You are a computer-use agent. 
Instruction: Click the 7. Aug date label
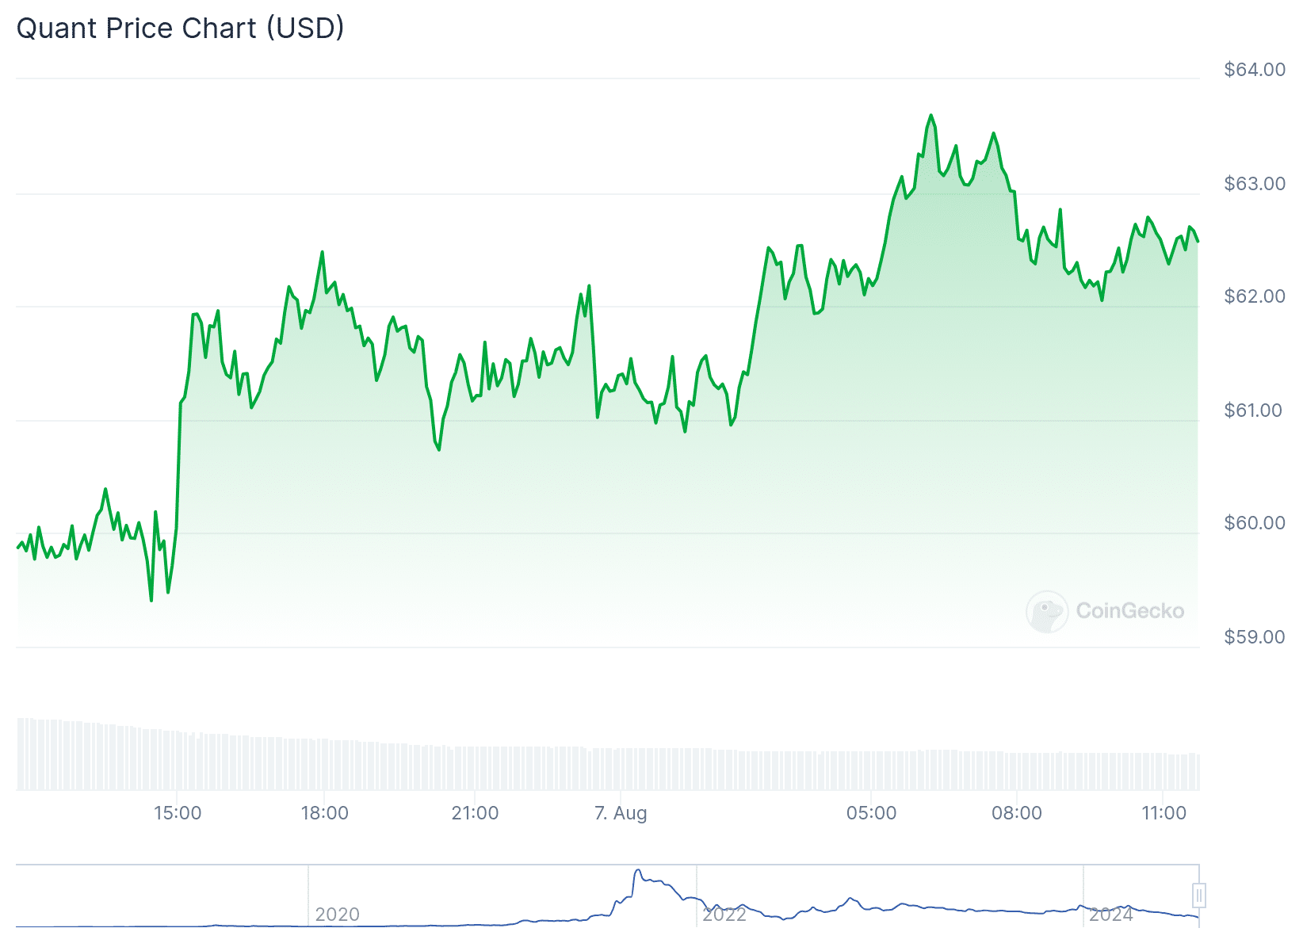pyautogui.click(x=621, y=813)
